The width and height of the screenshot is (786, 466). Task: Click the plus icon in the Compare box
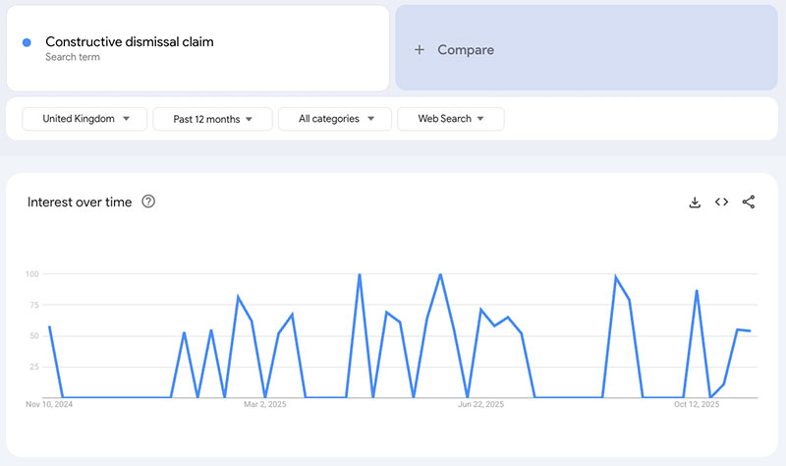420,50
